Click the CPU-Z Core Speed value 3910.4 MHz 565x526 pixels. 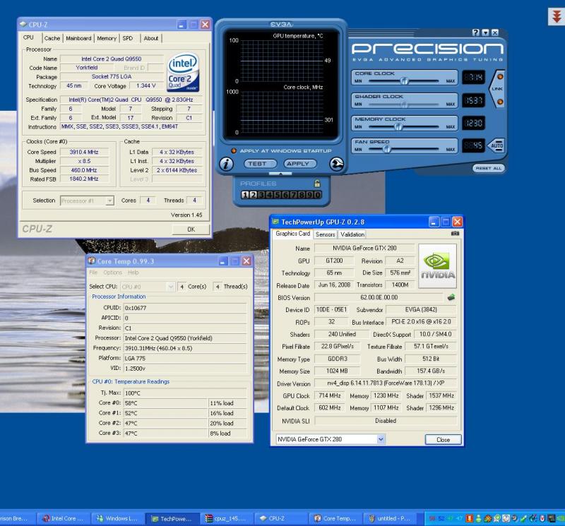[x=84, y=152]
